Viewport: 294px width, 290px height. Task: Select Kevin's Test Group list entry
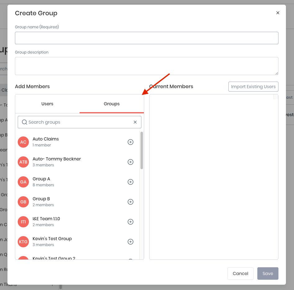(52, 239)
